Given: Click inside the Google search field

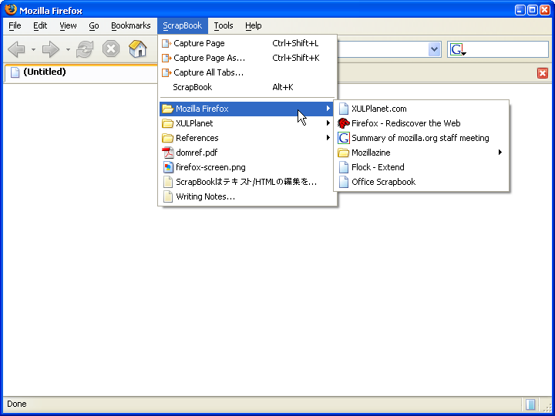Looking at the screenshot, I should (x=507, y=49).
